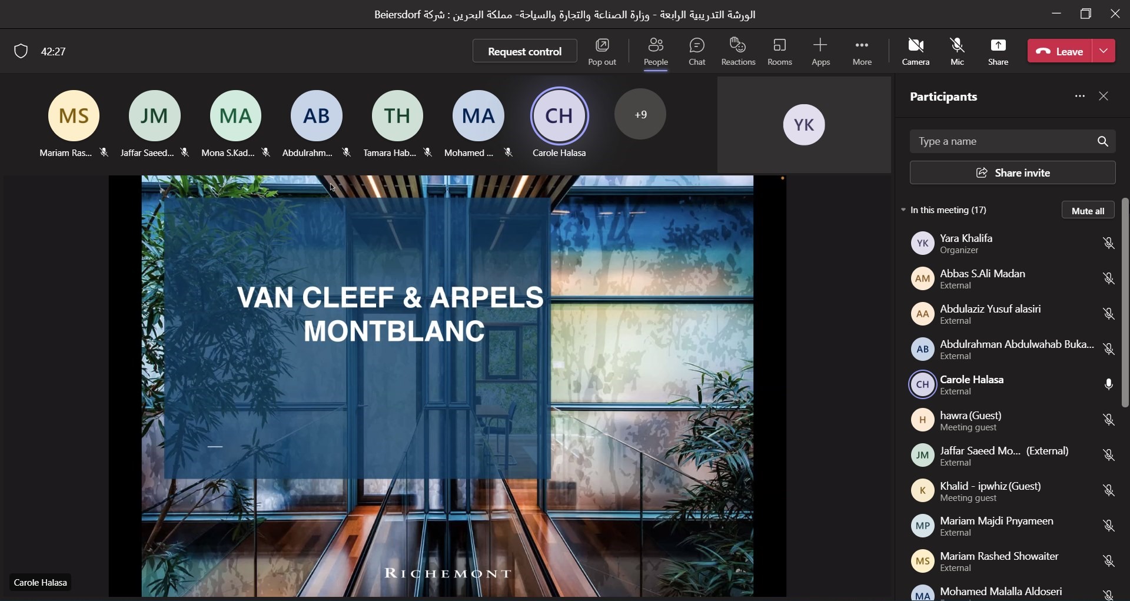Select hawra (Guest) participant

pos(1009,420)
